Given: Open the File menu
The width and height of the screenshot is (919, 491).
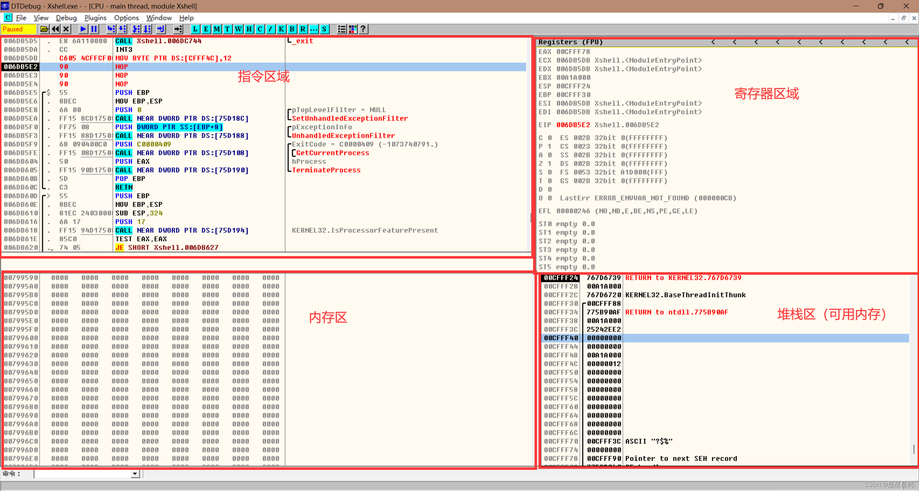Looking at the screenshot, I should (x=21, y=18).
